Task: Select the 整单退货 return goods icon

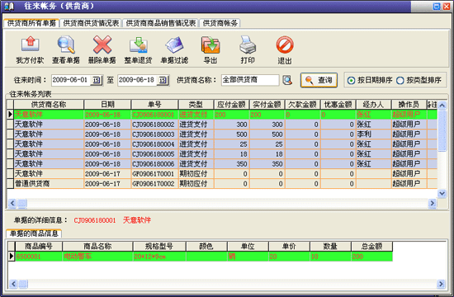Action: pos(139,45)
